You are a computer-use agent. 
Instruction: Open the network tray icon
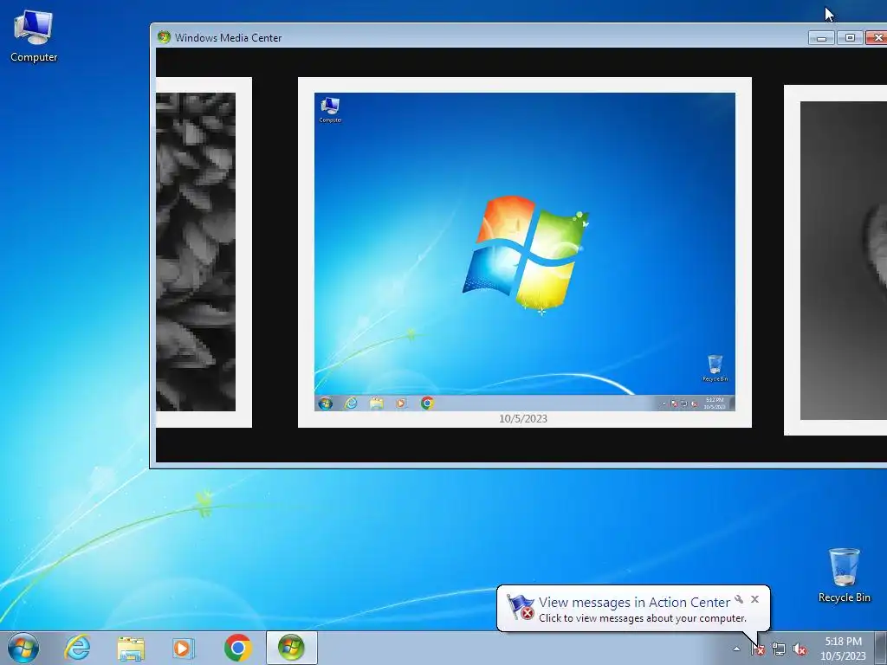(x=779, y=649)
